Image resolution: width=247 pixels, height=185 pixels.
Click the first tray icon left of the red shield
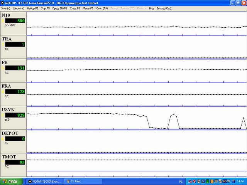(190, 182)
